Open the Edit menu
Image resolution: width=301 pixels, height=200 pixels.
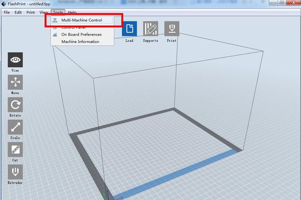pyautogui.click(x=18, y=12)
